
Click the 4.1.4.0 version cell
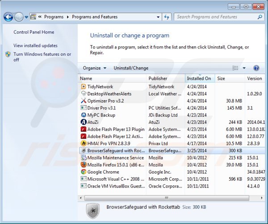click(253, 186)
